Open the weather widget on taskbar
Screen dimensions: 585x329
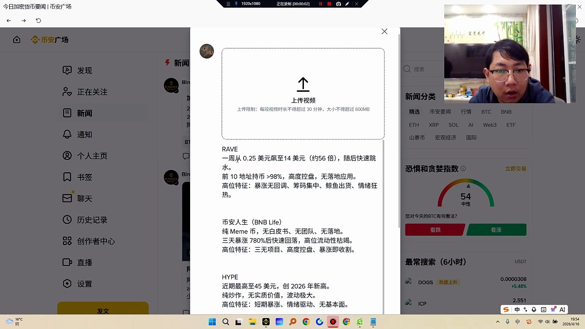14,322
